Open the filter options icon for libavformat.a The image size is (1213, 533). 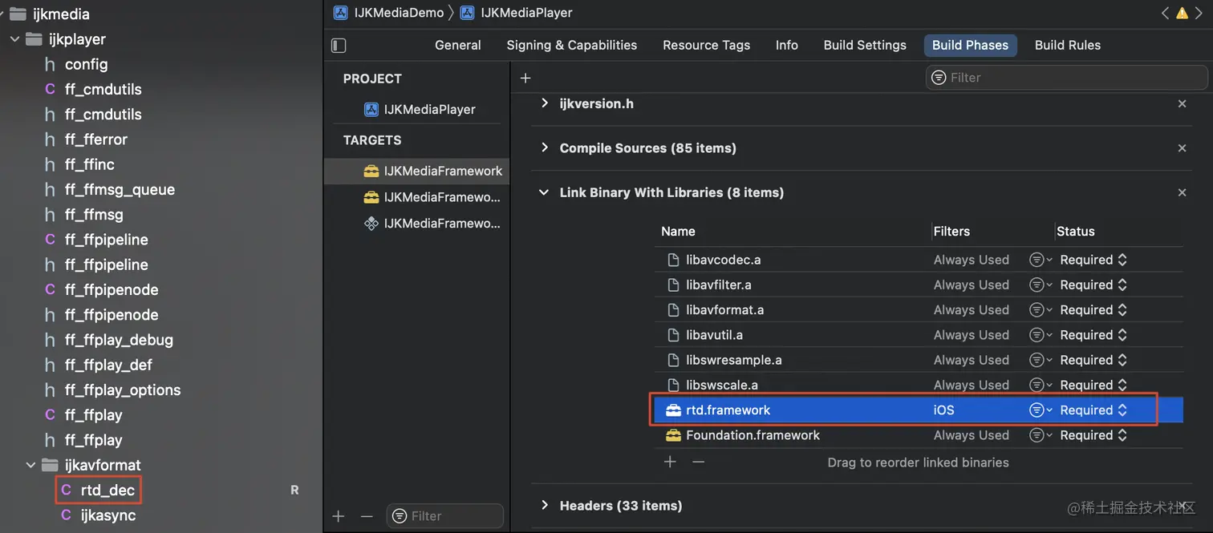[1041, 309]
